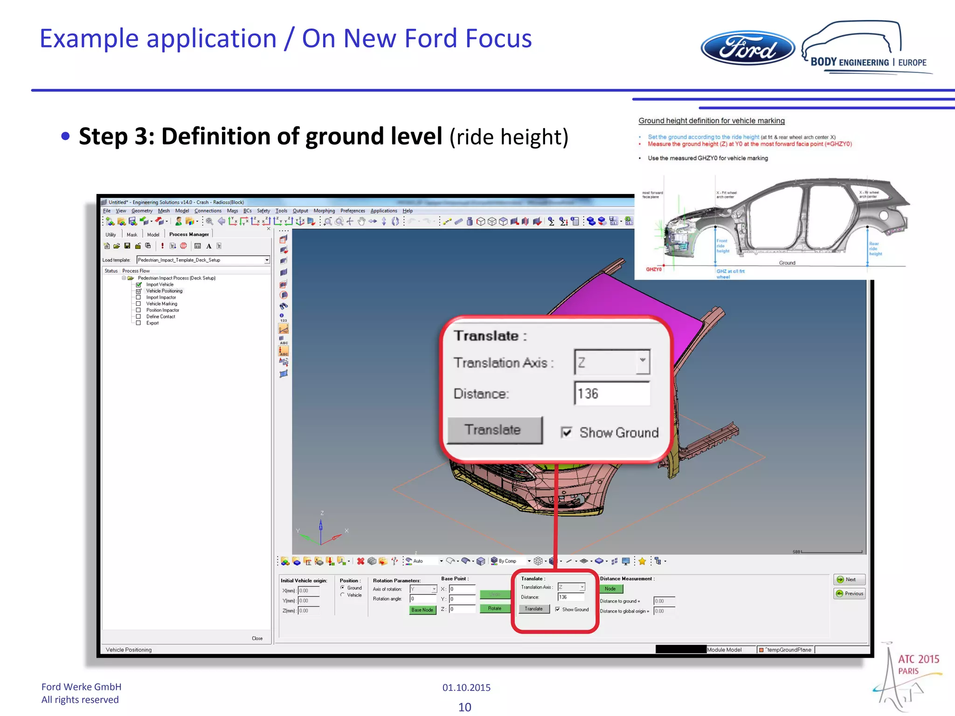This screenshot has height=716, width=955.
Task: Click the red exclamation icon in Process Manager
Action: point(162,246)
